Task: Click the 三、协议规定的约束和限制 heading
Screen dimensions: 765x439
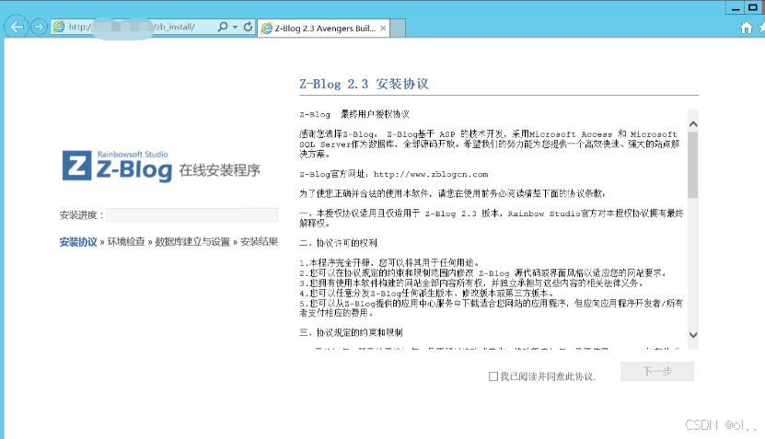Action: pyautogui.click(x=352, y=332)
